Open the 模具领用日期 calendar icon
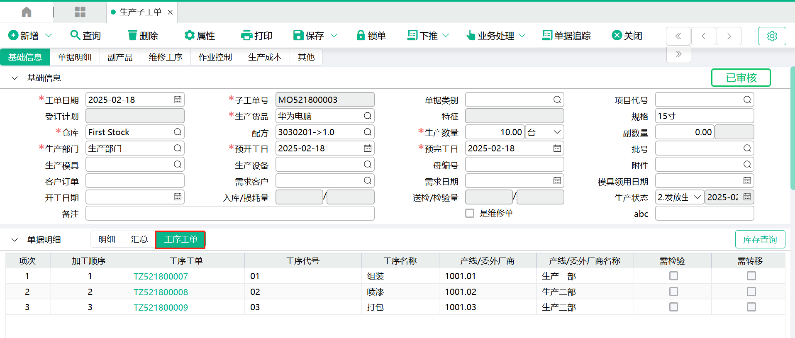Viewport: 795px width, 338px height. pos(747,180)
